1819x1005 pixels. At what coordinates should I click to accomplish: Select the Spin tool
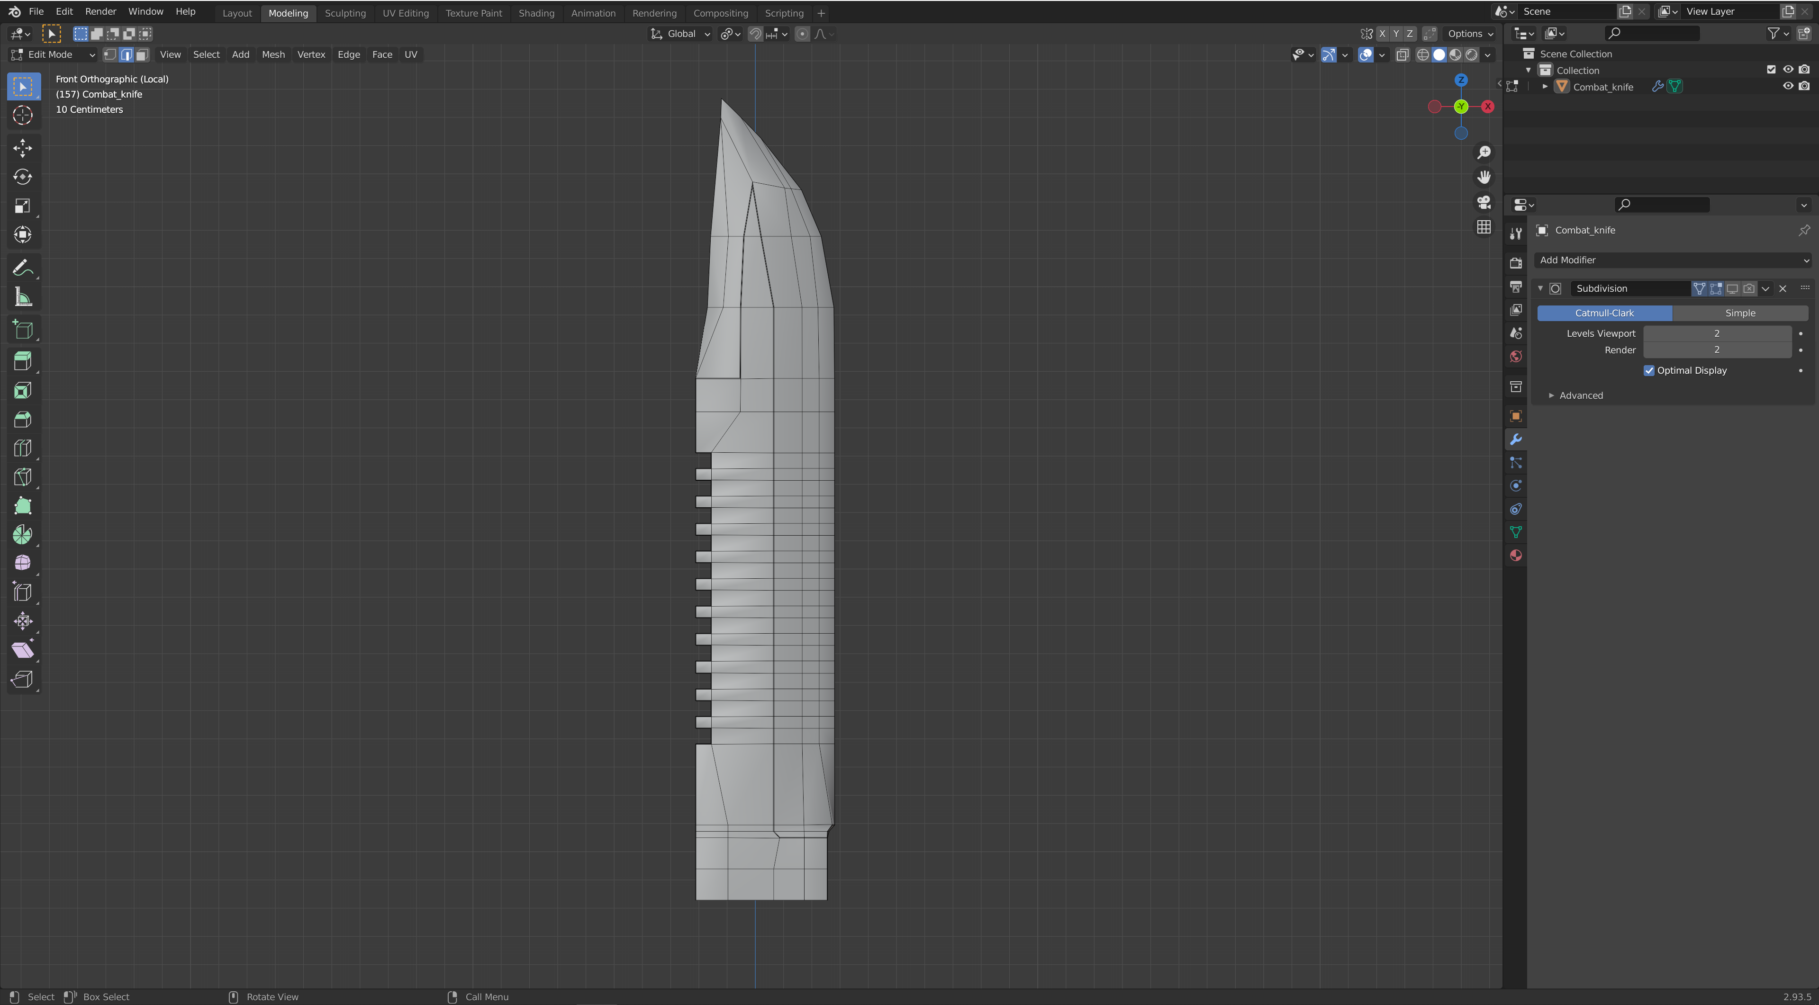coord(23,534)
